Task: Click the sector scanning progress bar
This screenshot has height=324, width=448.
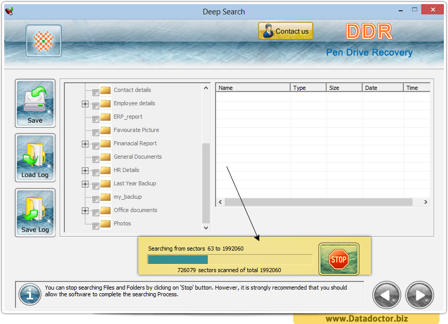Action: click(229, 259)
